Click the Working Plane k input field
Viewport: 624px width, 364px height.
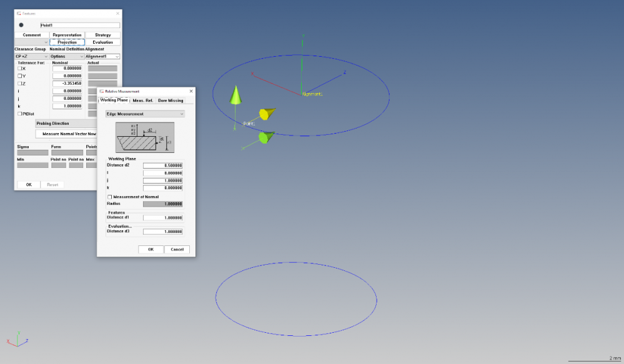[x=163, y=188]
